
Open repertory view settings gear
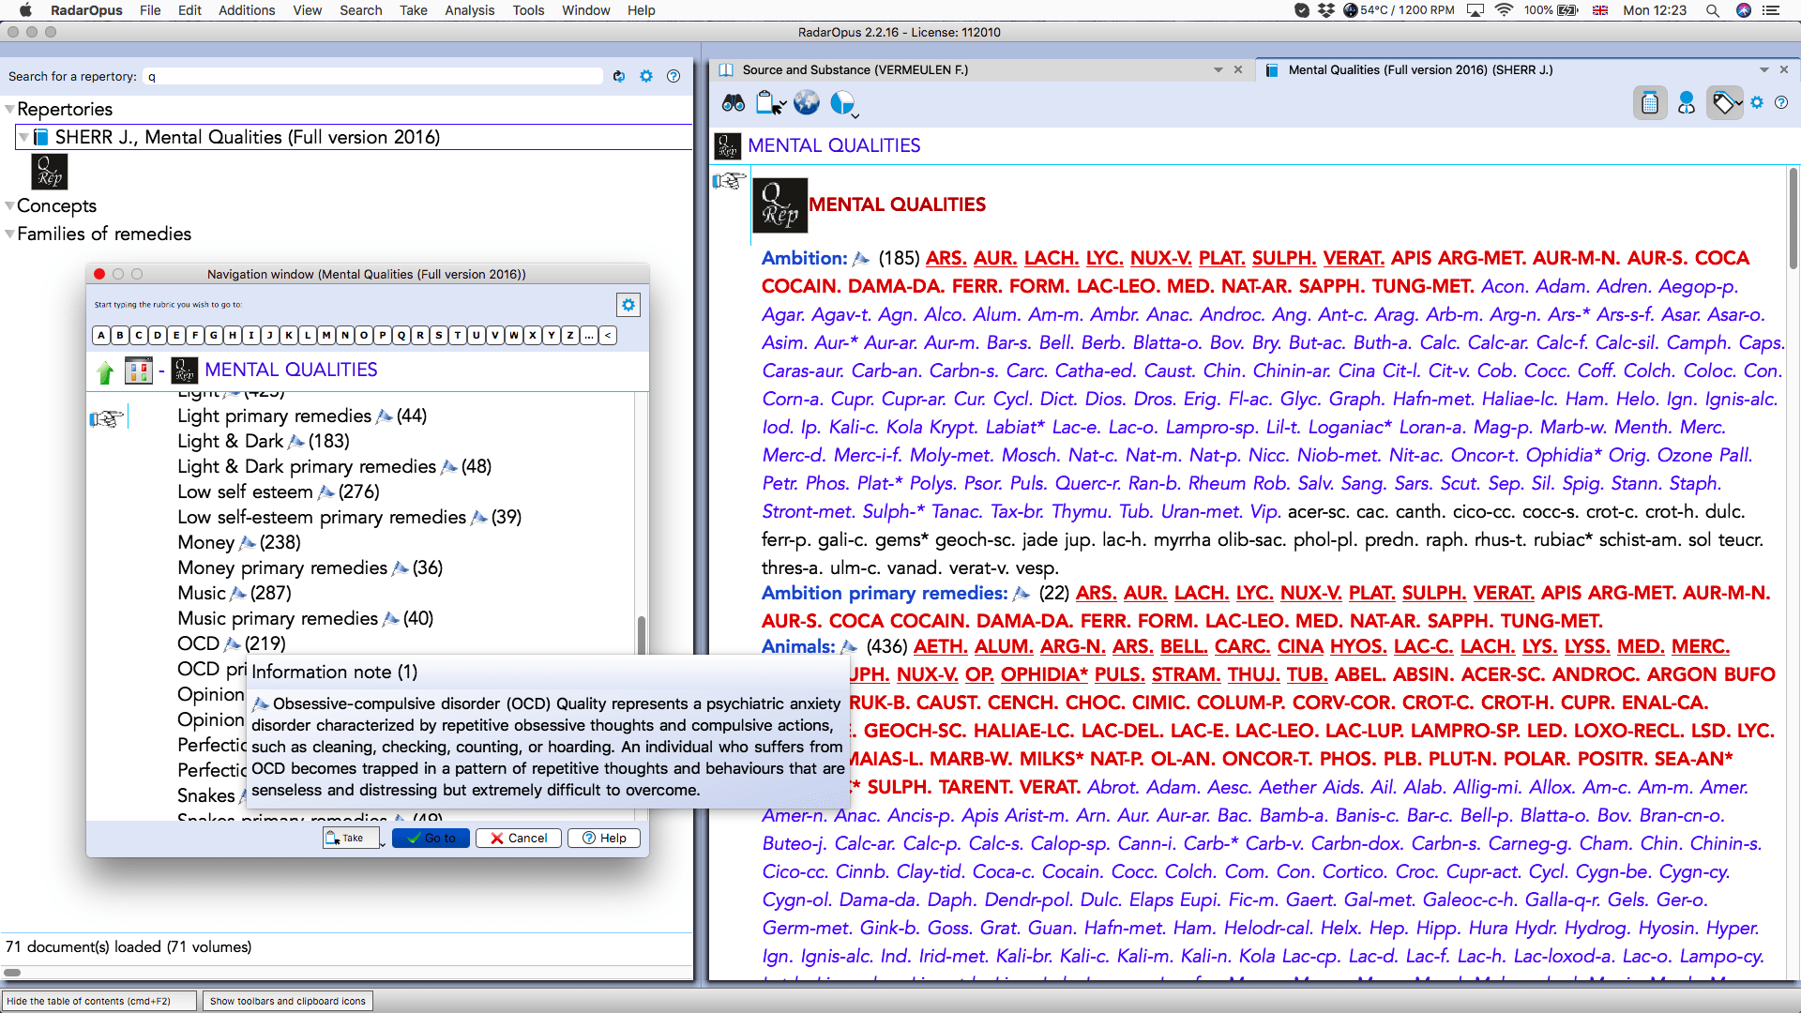coord(1757,102)
